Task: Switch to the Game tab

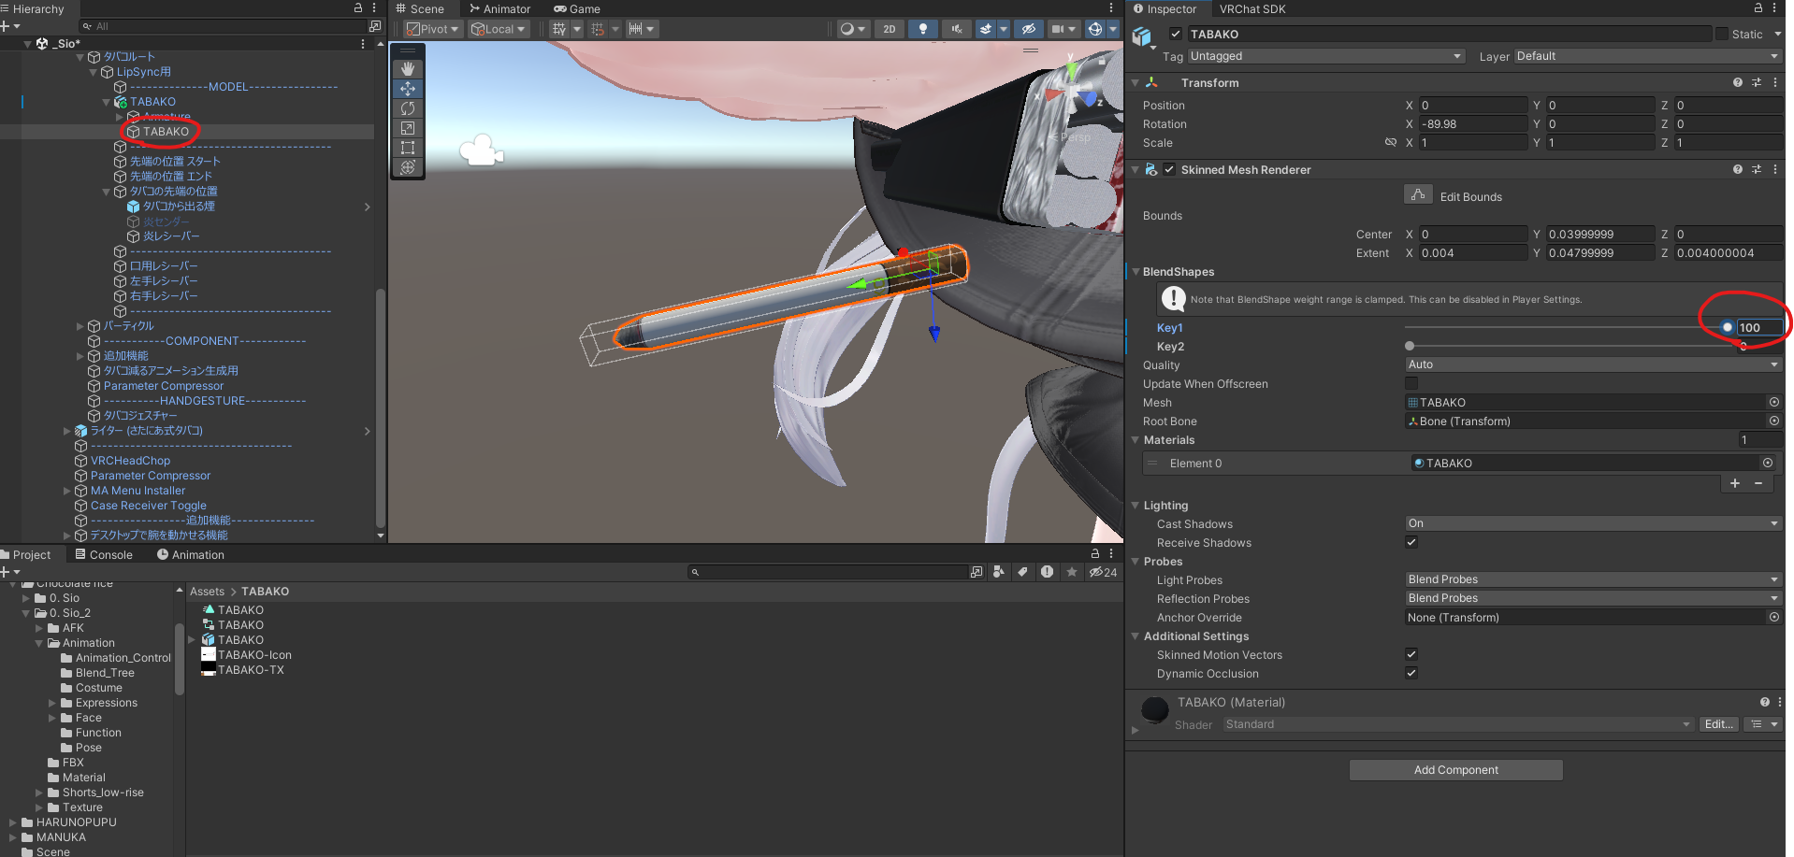Action: tap(576, 8)
